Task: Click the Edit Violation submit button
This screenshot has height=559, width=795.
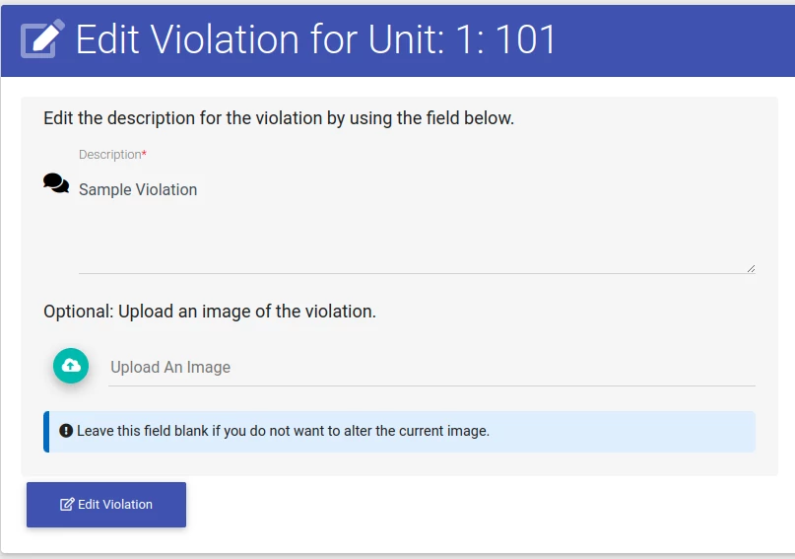Action: click(106, 505)
